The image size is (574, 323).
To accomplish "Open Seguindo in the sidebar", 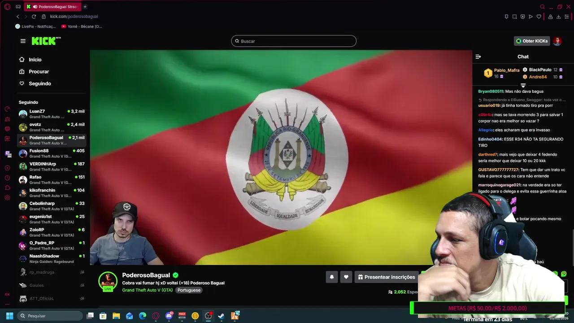I will click(35, 83).
